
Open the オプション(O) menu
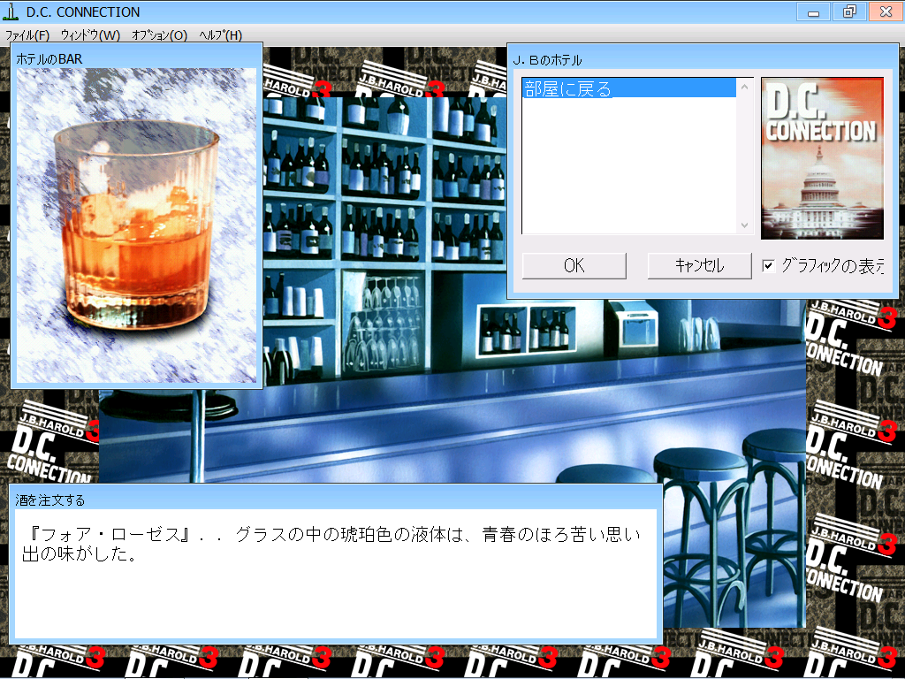coord(159,35)
